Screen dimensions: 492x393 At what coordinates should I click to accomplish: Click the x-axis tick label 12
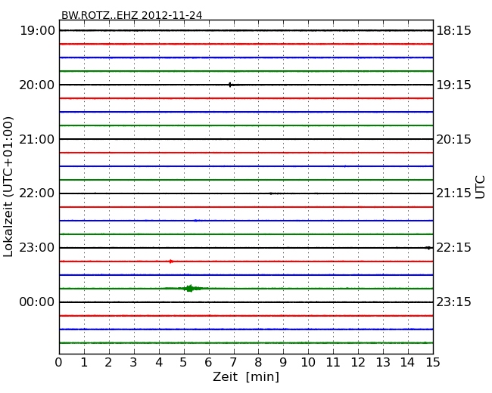(358, 362)
